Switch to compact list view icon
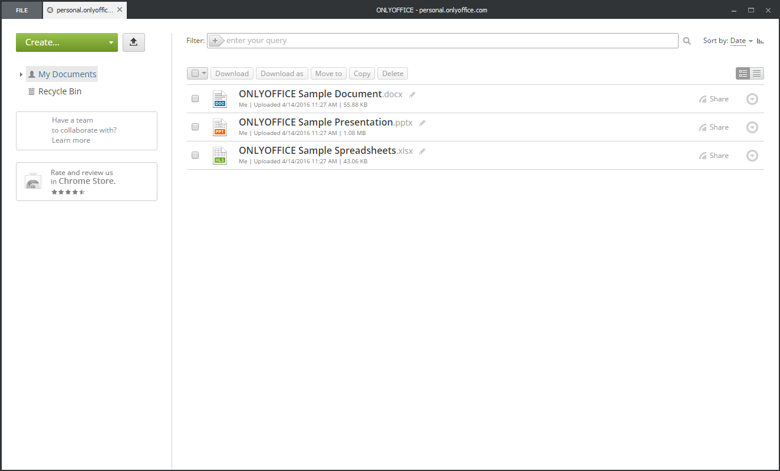The image size is (780, 471). (x=757, y=74)
